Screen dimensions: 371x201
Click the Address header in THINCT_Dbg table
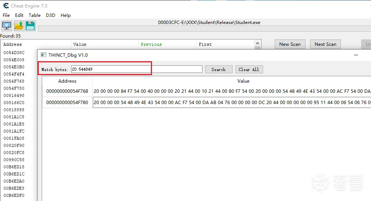pos(67,81)
